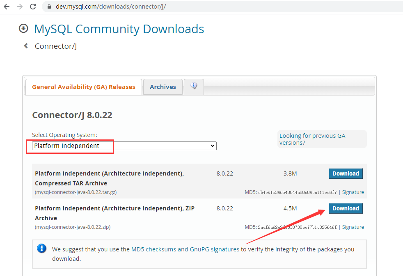
Task: Open the Signature link for the TAR archive
Action: (353, 192)
